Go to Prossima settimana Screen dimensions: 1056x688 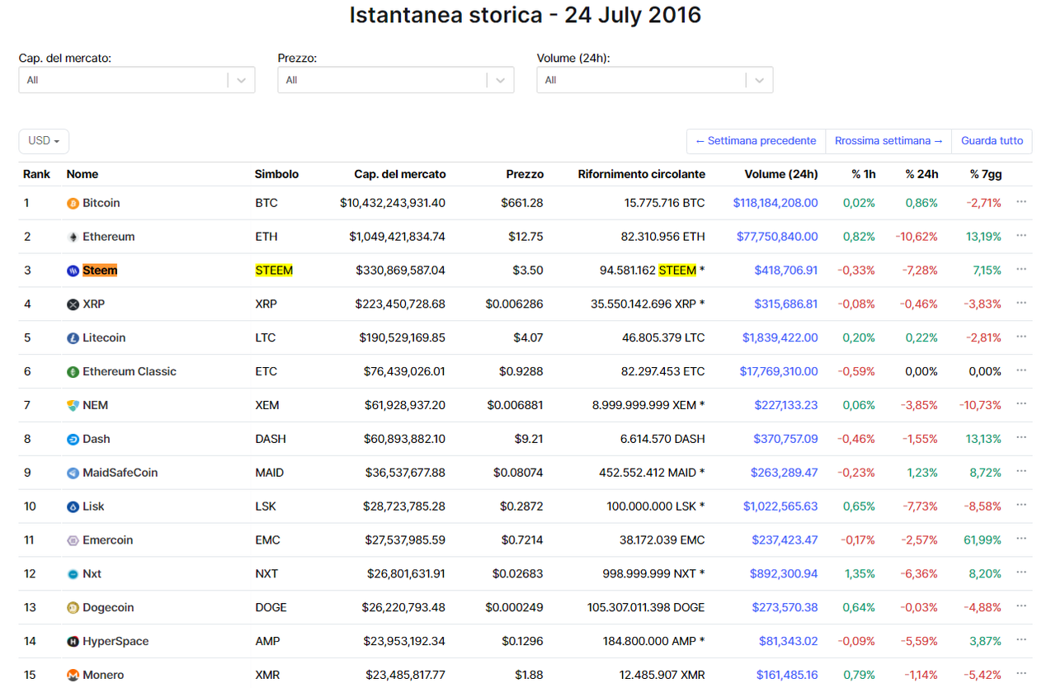889,141
